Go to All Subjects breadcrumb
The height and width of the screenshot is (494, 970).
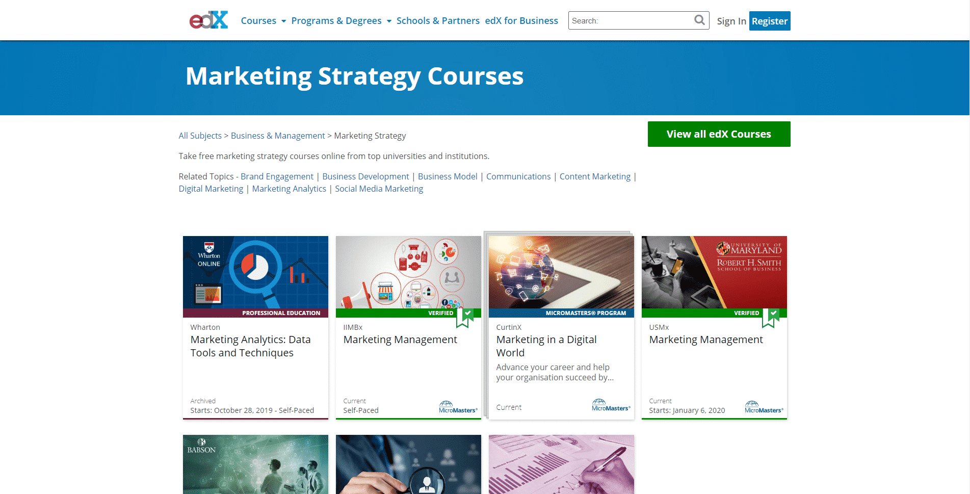coord(200,136)
